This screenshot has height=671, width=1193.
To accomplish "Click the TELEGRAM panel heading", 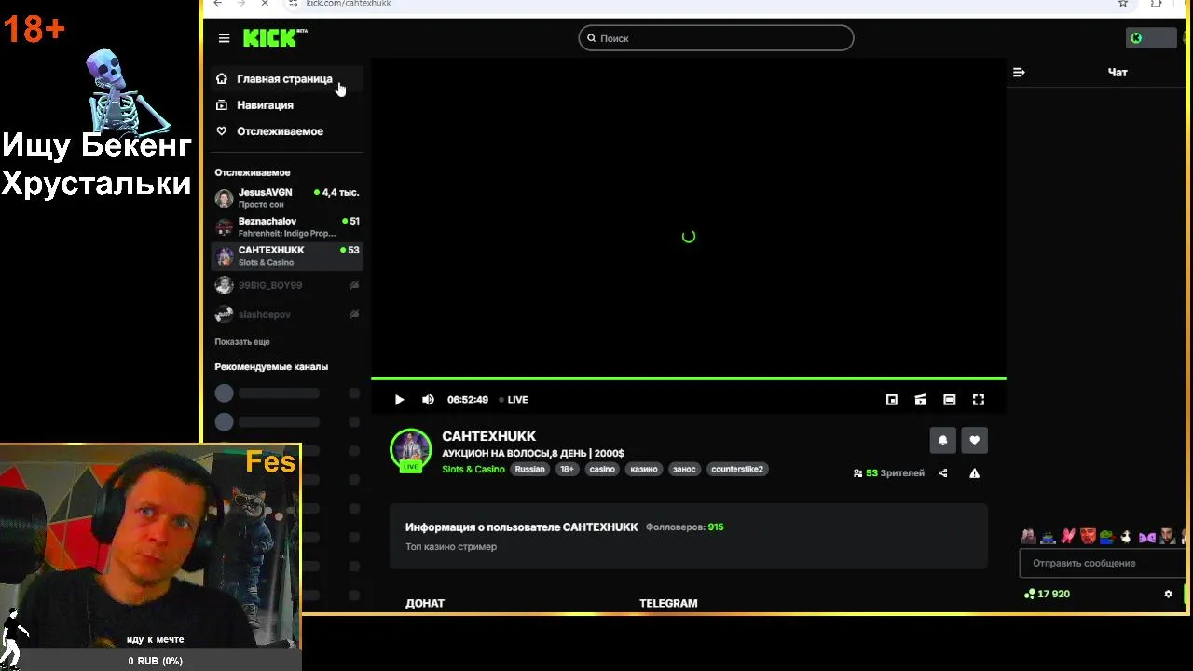I will [668, 604].
